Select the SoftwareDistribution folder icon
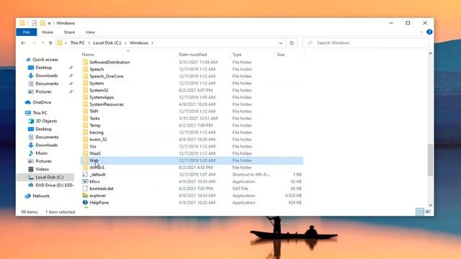 [x=85, y=62]
